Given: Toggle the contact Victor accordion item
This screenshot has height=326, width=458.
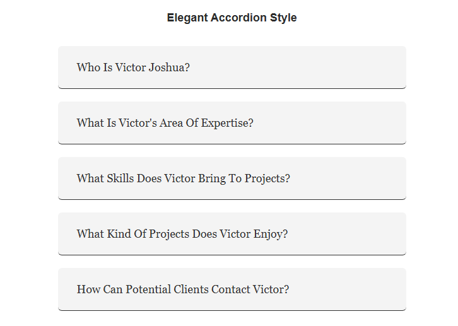Looking at the screenshot, I should (232, 289).
